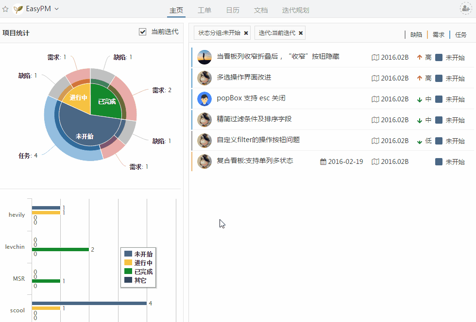476x322 pixels.
Task: Click avatar on 多选操作界面改进 row
Action: [204, 78]
